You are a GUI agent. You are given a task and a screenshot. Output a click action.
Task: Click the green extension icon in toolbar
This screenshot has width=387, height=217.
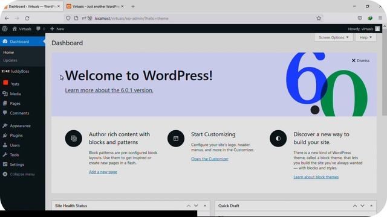(x=370, y=18)
